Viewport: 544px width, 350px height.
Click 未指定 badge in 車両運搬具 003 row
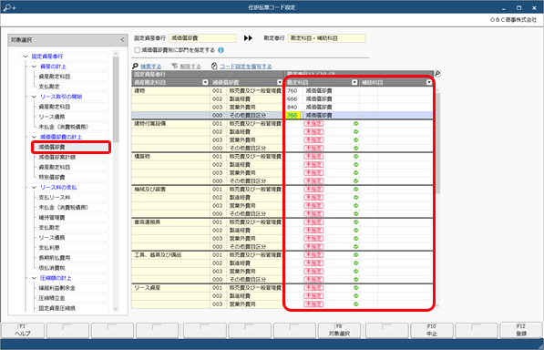click(313, 239)
